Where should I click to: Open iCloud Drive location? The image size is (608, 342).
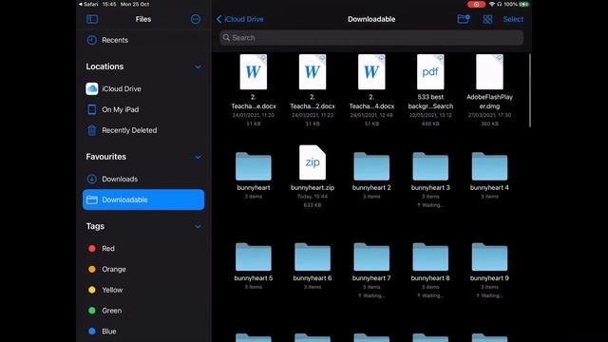pos(143,88)
